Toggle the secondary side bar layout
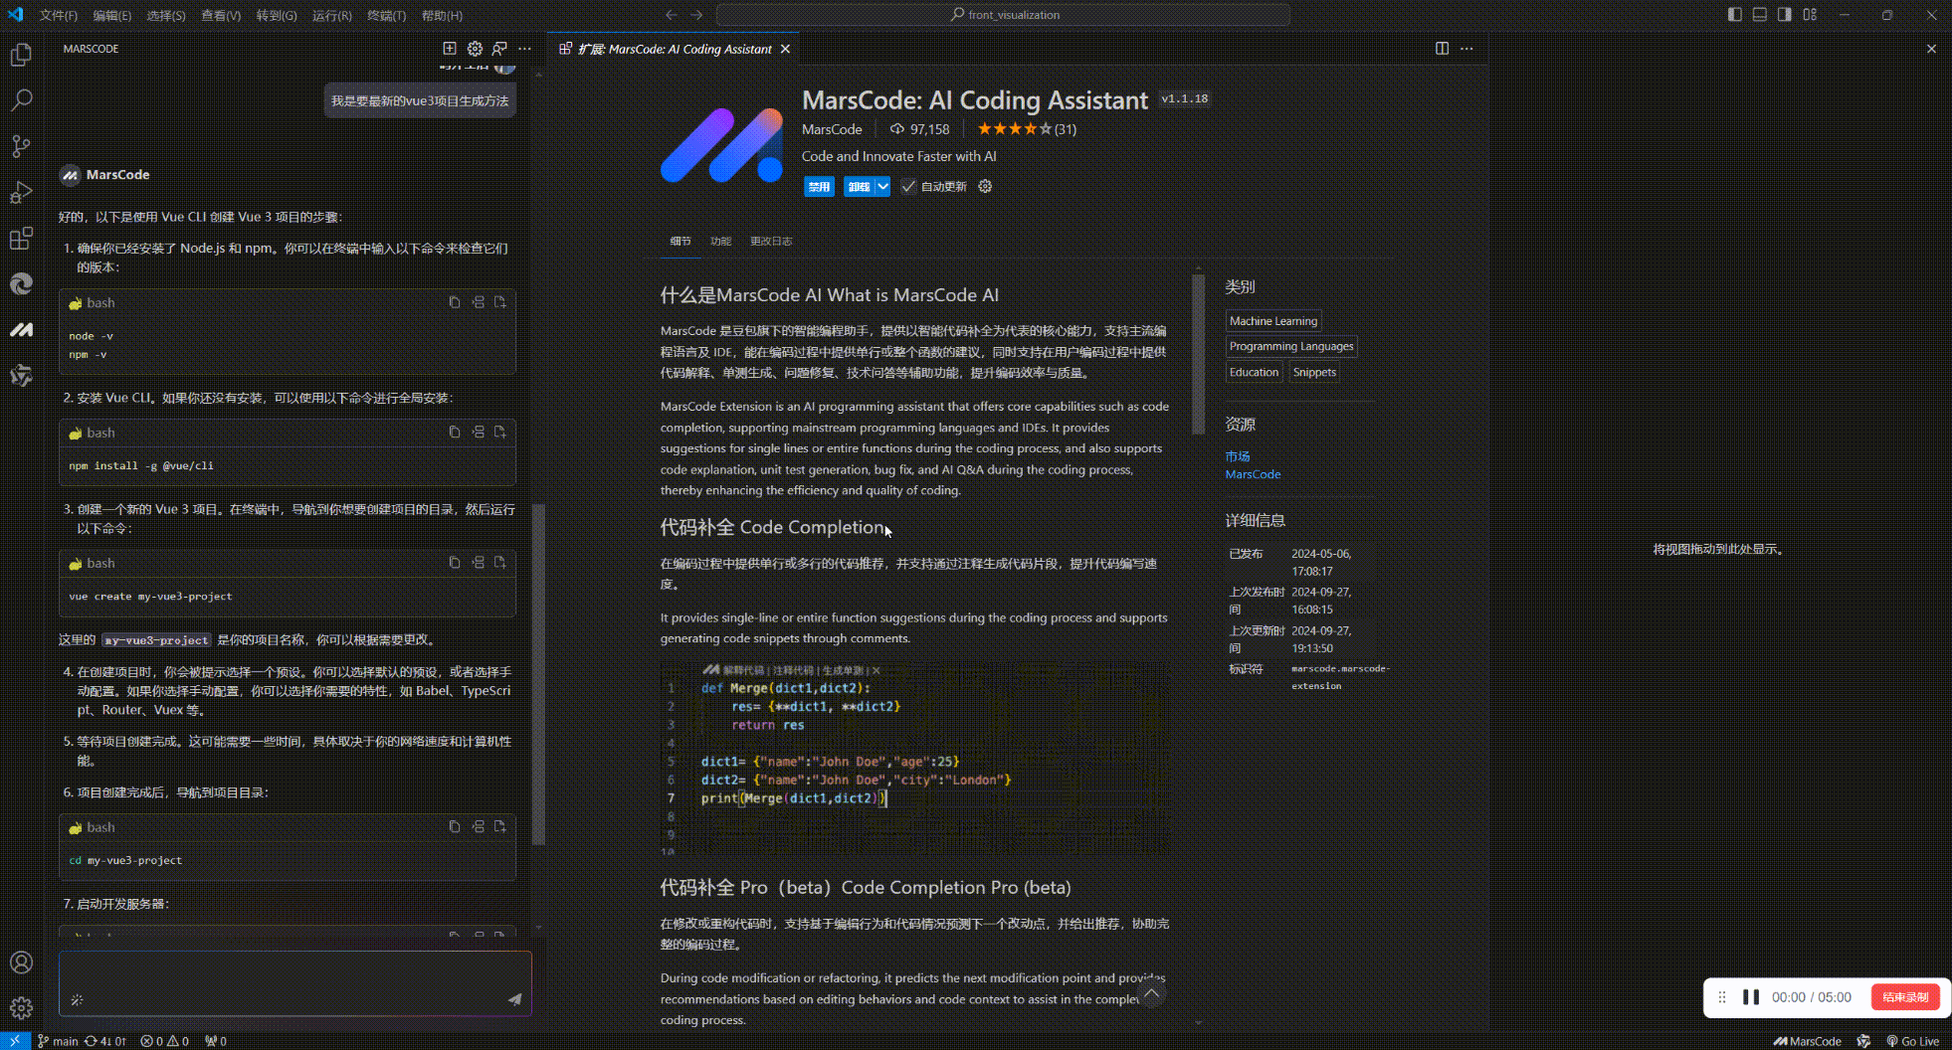The height and width of the screenshot is (1050, 1952). (1785, 15)
